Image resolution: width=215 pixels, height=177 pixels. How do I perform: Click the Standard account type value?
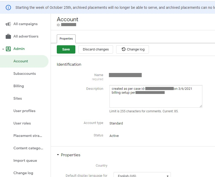click(x=116, y=123)
